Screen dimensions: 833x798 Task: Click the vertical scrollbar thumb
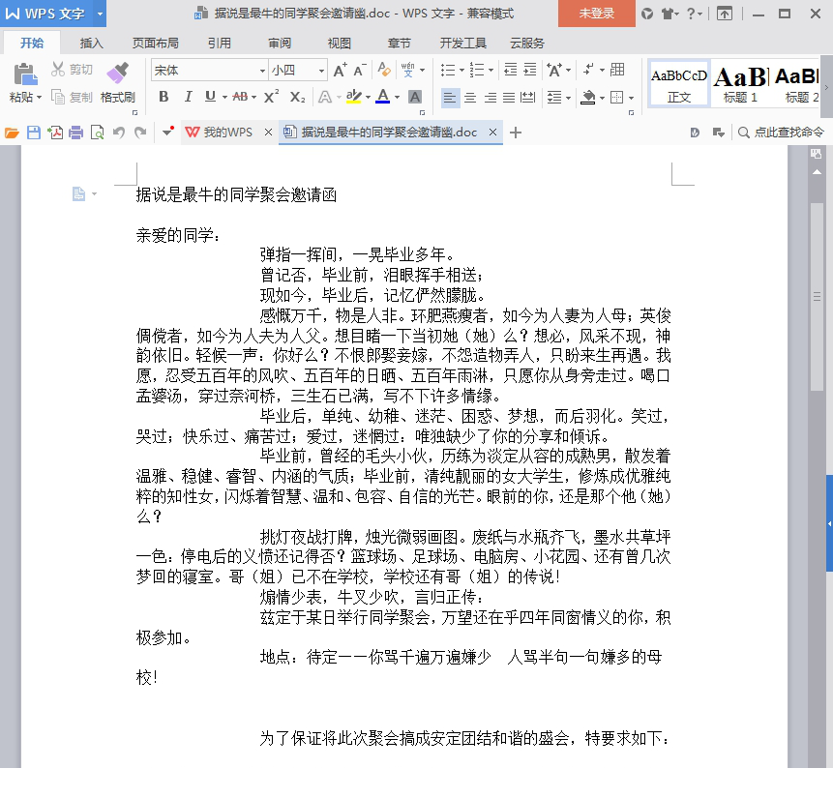818,296
